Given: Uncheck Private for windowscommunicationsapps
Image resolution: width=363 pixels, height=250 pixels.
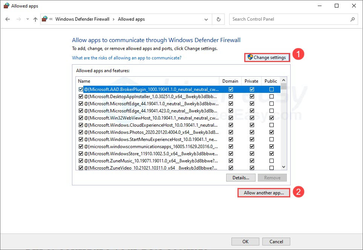Looking at the screenshot, I should 252,147.
